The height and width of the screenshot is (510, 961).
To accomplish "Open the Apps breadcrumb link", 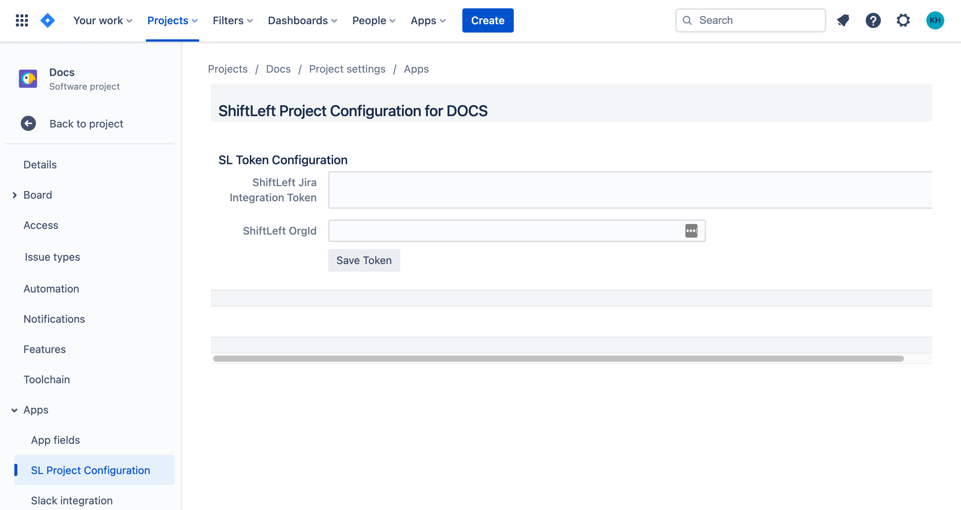I will click(x=416, y=69).
